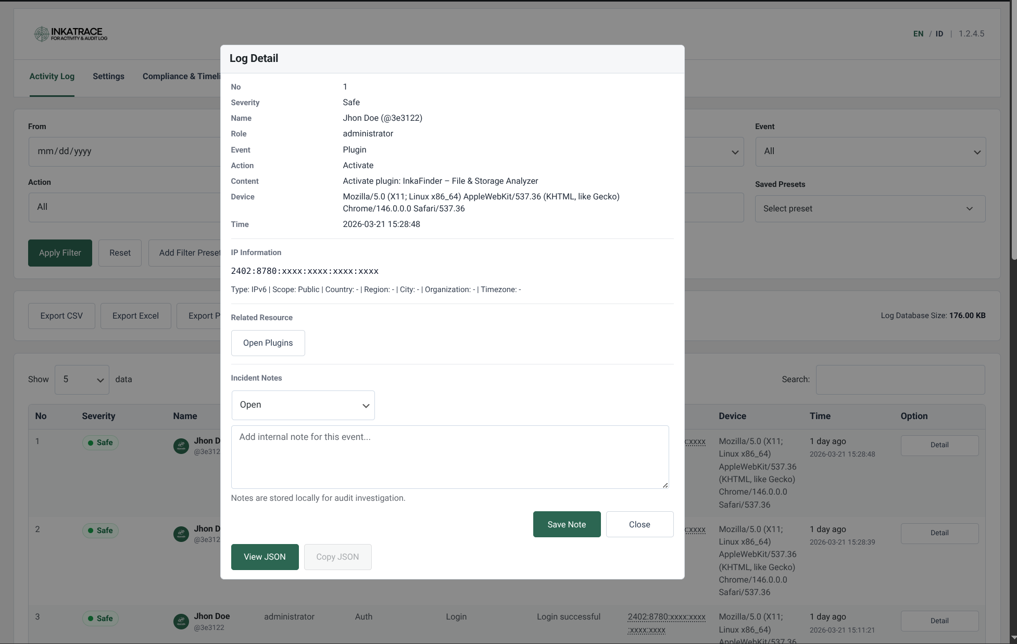
Task: Click Jhon Doe's avatar in row 1
Action: click(x=181, y=446)
